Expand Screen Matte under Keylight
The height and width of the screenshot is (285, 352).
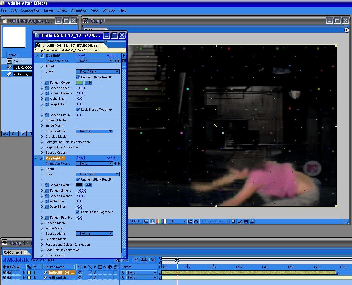pyautogui.click(x=42, y=120)
